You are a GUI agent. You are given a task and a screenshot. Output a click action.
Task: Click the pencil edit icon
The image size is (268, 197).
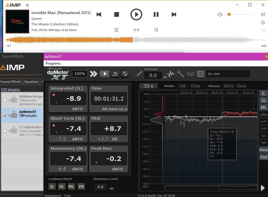coord(139,74)
